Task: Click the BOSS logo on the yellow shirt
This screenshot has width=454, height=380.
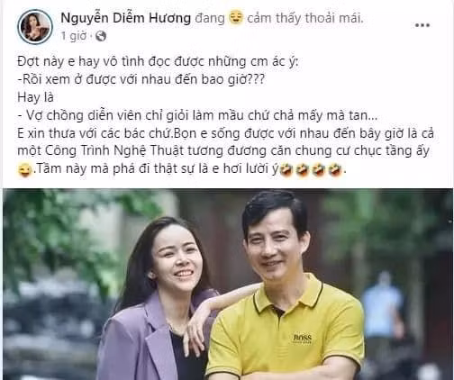Action: 303,339
